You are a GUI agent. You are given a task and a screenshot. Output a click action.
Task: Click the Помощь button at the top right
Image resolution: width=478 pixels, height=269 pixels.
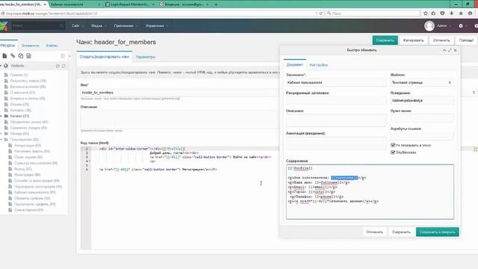pyautogui.click(x=466, y=40)
